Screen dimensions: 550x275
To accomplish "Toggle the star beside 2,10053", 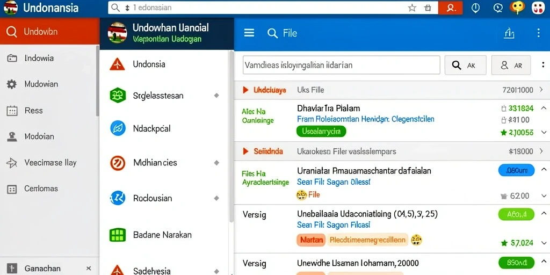I will click(504, 132).
